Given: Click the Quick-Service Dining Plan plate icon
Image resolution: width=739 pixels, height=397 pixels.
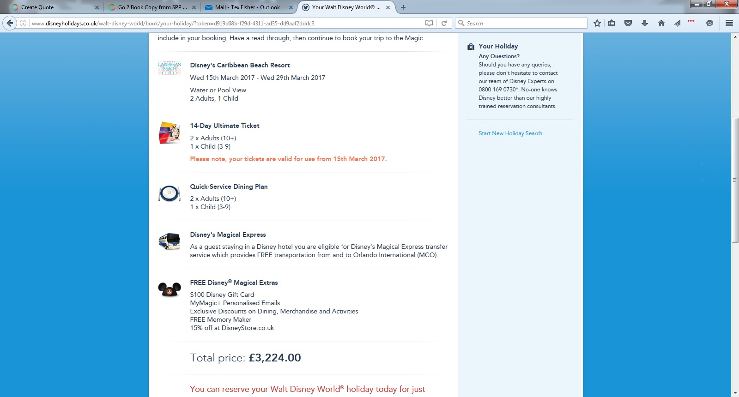Looking at the screenshot, I should [170, 193].
